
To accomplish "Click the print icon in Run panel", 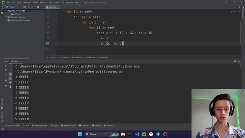I will pos(10,82).
